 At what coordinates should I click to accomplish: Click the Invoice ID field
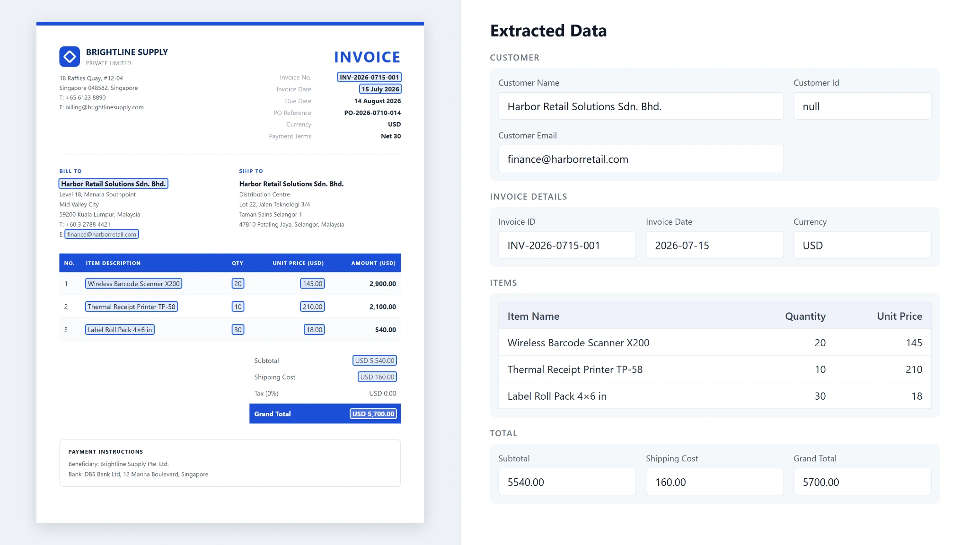(x=567, y=245)
